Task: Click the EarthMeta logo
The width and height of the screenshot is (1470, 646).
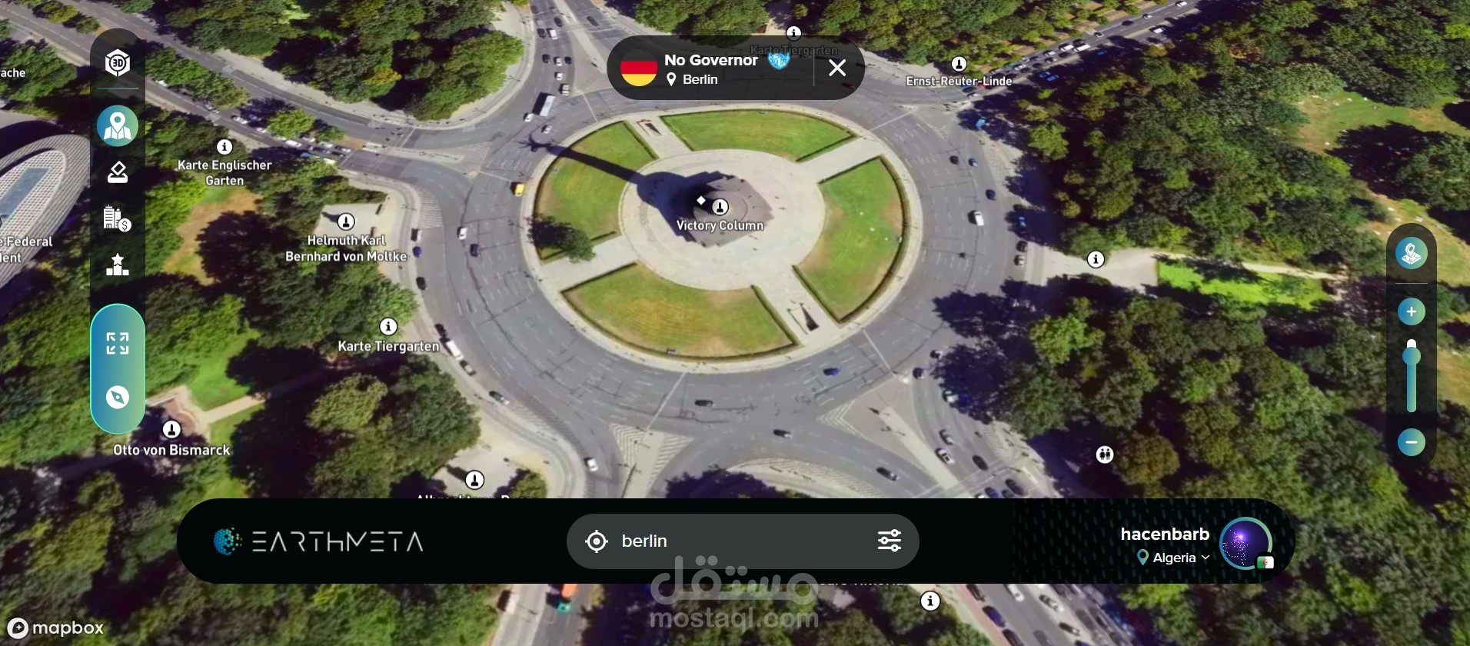Action: (318, 541)
